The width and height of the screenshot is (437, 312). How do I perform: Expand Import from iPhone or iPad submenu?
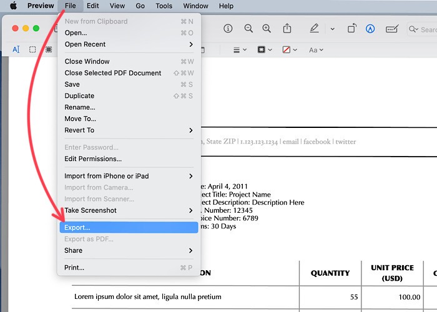129,176
